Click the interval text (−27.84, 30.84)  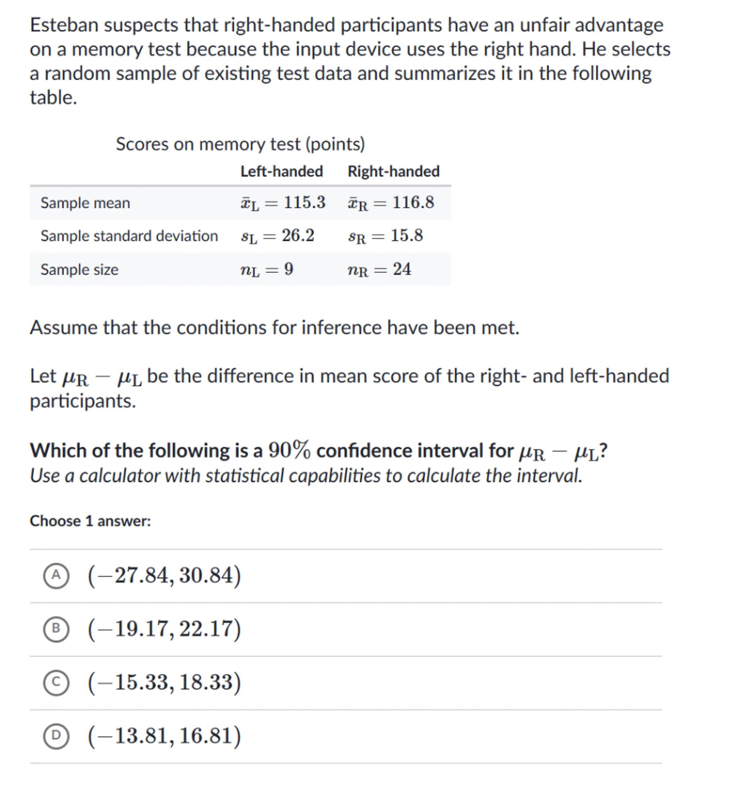point(164,575)
